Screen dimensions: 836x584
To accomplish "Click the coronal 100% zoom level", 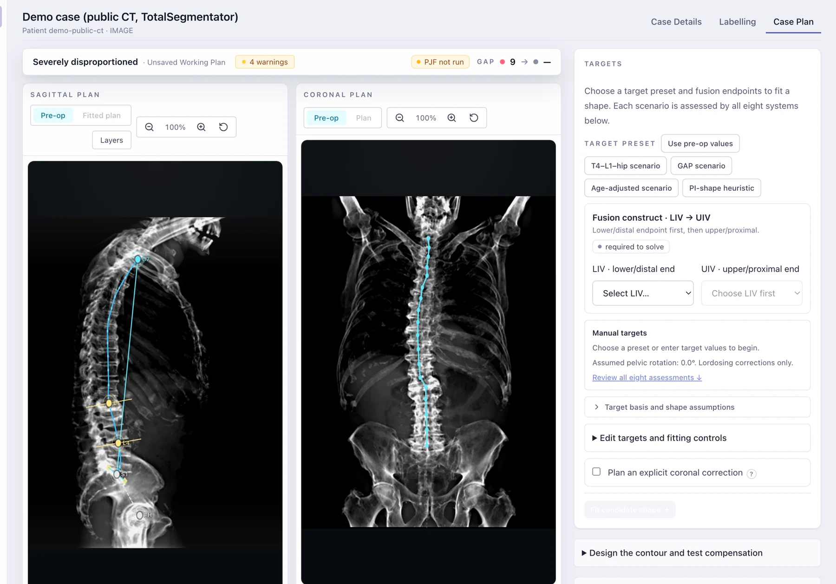I will [425, 118].
